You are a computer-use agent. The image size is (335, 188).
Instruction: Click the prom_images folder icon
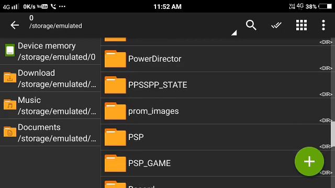coord(115,111)
